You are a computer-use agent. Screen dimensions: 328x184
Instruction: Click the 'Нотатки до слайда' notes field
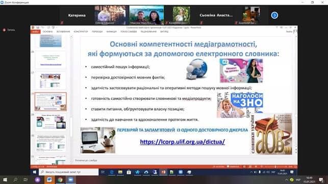click(x=86, y=161)
